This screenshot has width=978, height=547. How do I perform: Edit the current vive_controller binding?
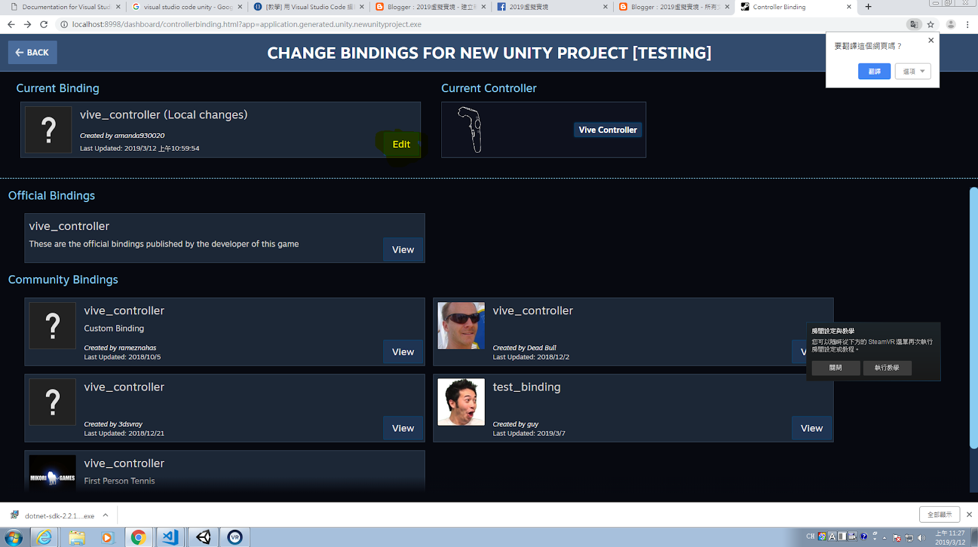pos(401,145)
